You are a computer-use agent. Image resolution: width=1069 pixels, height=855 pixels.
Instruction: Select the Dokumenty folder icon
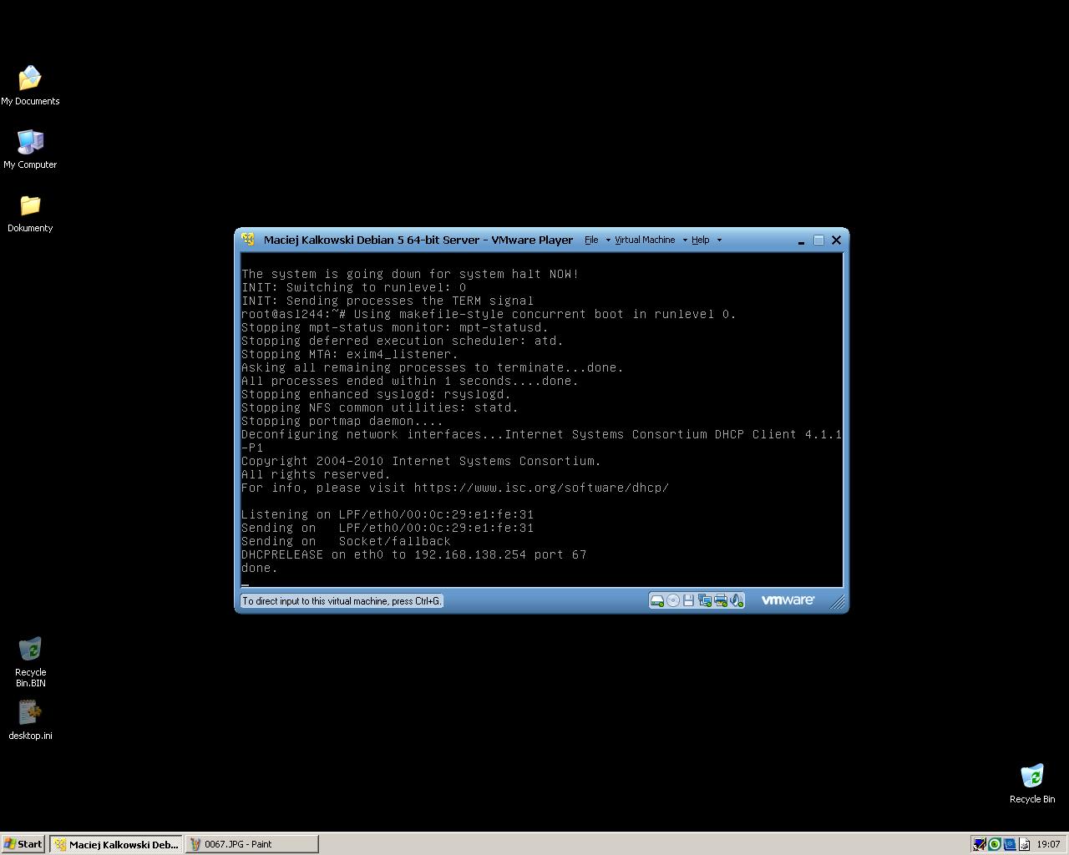[30, 213]
